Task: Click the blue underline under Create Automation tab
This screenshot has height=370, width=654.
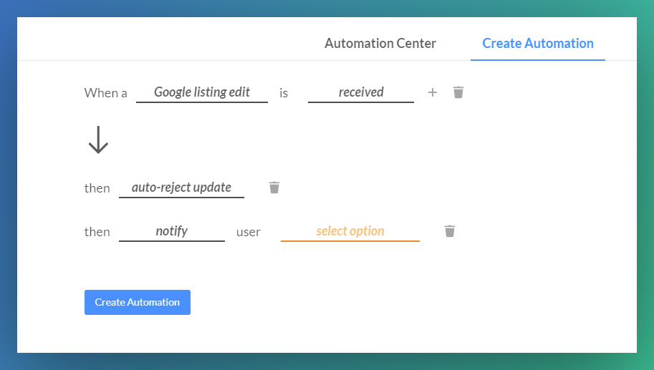Action: [x=538, y=60]
